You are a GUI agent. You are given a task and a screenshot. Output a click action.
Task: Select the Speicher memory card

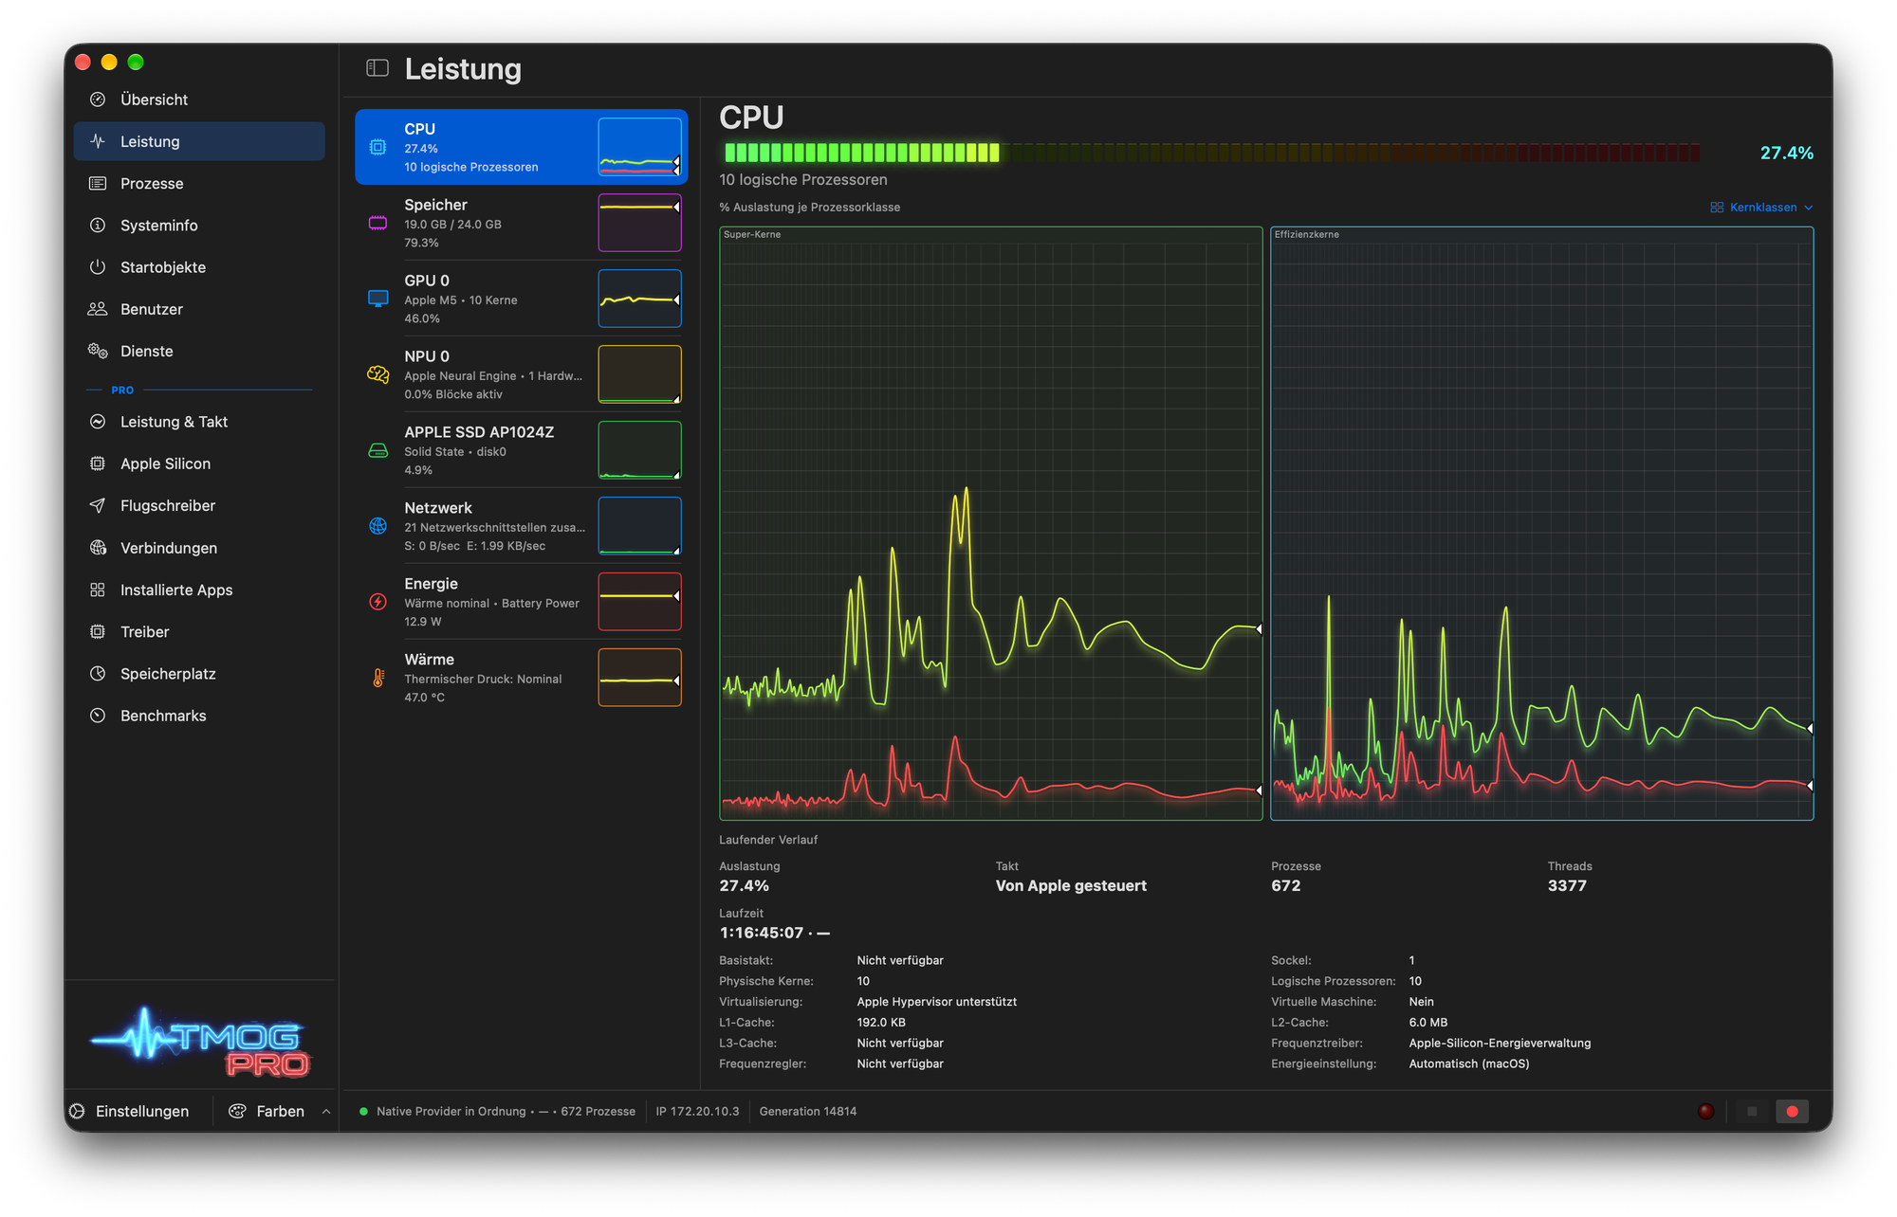pyautogui.click(x=521, y=223)
